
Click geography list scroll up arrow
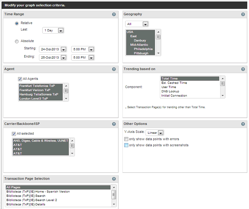tap(158, 32)
